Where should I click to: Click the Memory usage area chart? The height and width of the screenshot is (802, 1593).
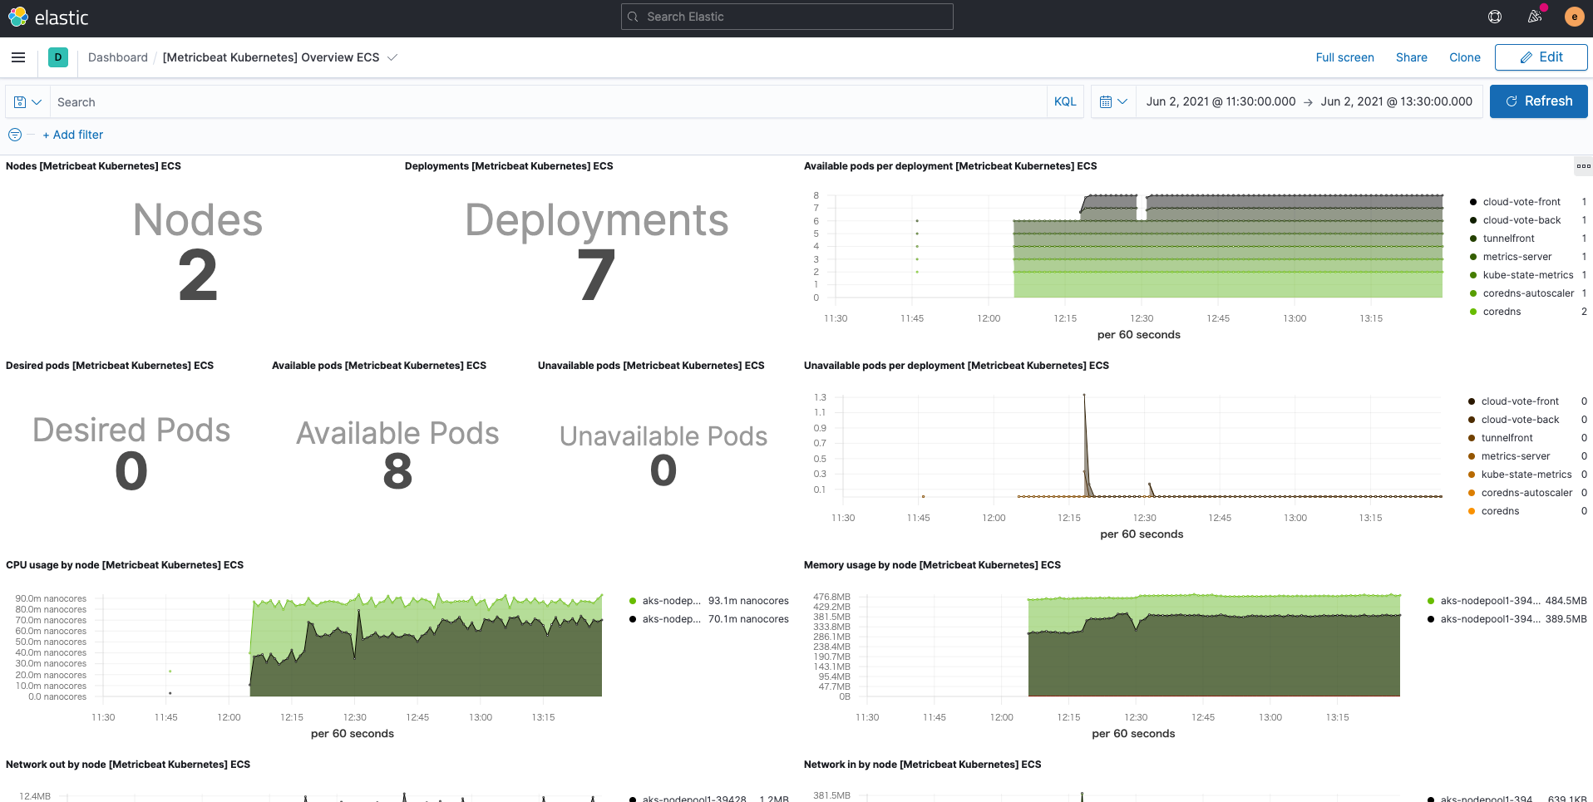pyautogui.click(x=1129, y=645)
